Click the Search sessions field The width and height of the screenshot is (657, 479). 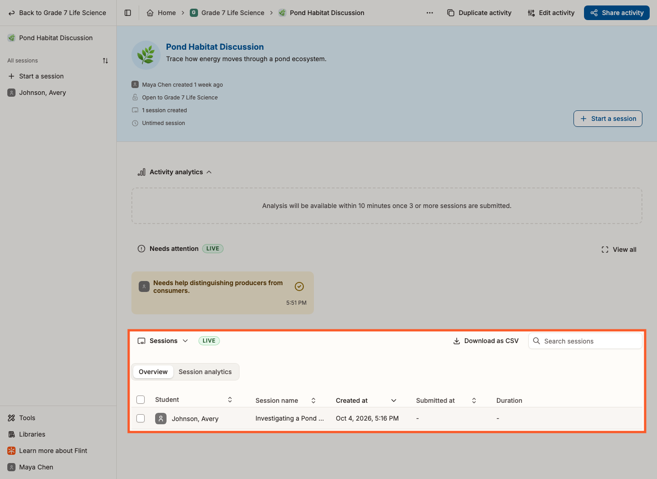pos(585,341)
